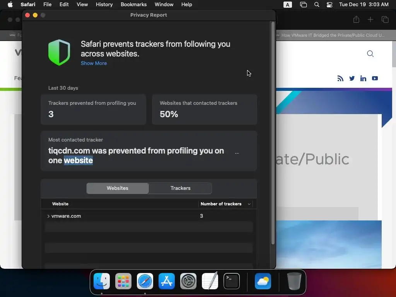Click the Website column header

60,204
